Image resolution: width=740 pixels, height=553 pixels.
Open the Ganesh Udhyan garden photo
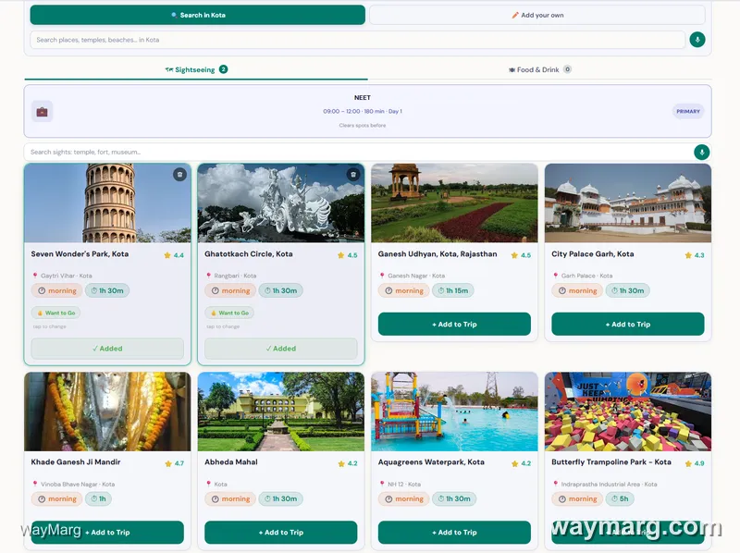point(454,203)
